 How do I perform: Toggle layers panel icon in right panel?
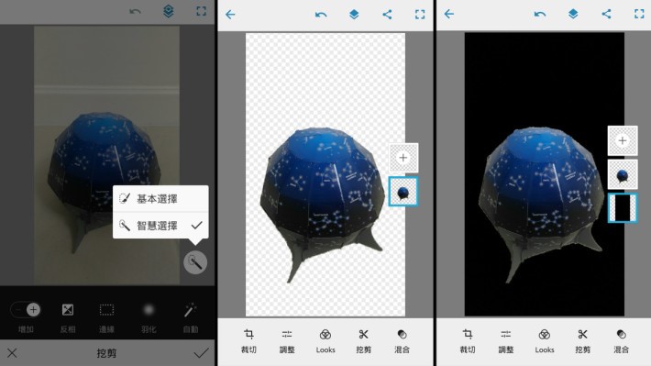click(x=573, y=14)
